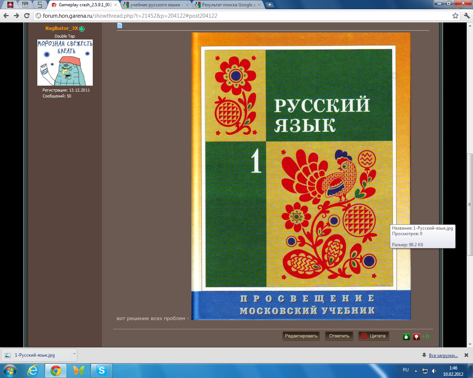
Task: Click the RU language indicator
Action: [406, 370]
